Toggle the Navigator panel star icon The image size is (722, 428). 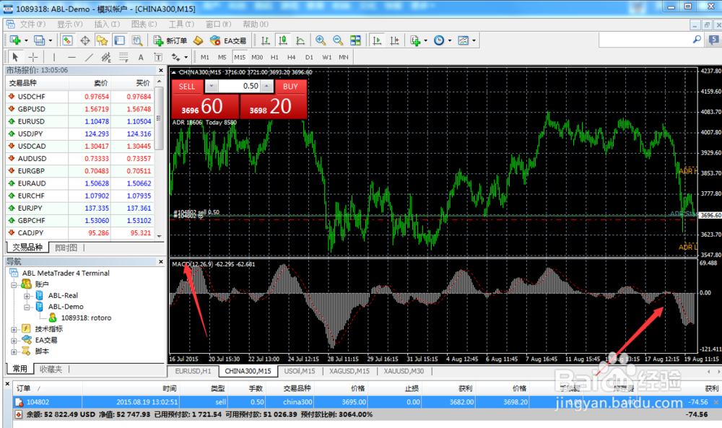click(102, 40)
